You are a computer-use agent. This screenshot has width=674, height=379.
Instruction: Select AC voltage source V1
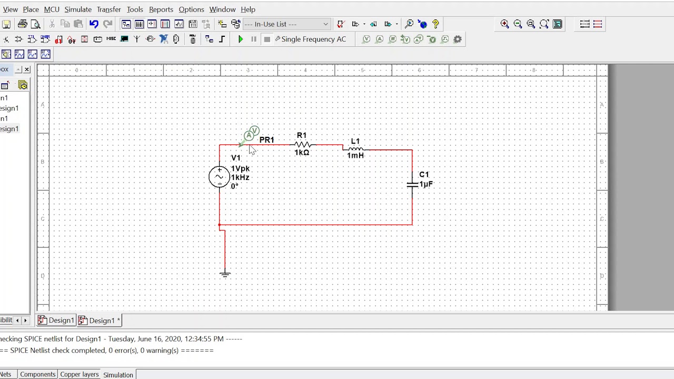coord(219,177)
